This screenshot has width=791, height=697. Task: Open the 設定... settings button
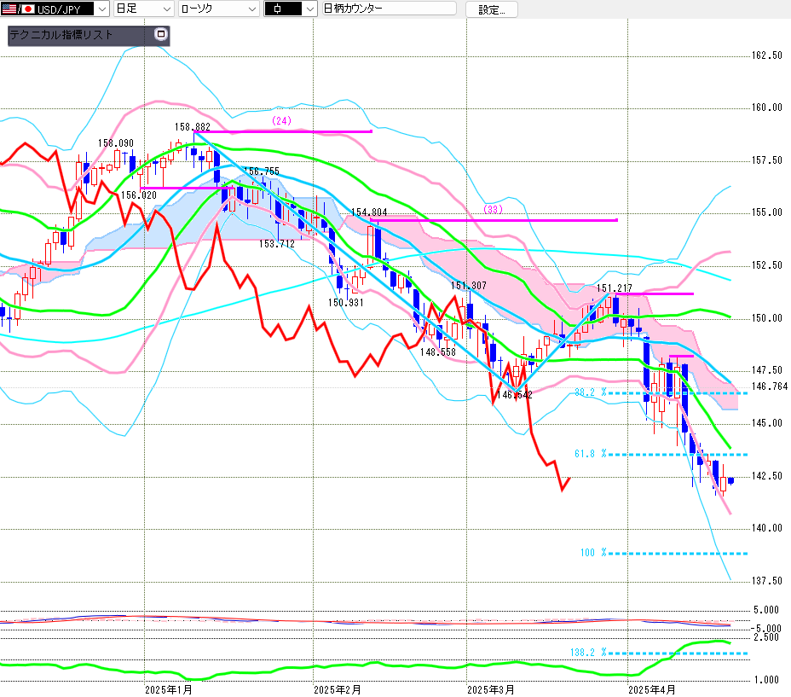pos(491,9)
